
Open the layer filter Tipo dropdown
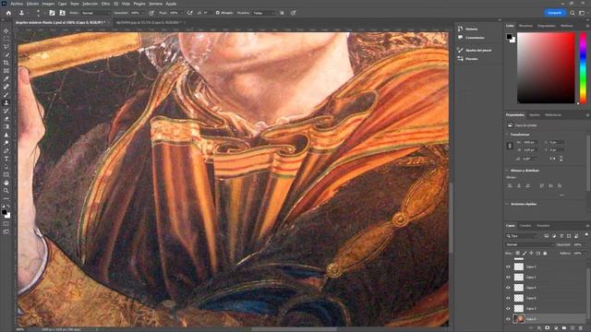(522, 236)
